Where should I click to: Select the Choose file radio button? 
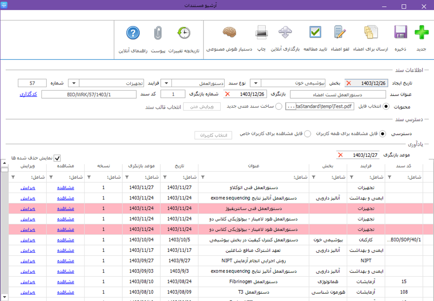click(385, 106)
